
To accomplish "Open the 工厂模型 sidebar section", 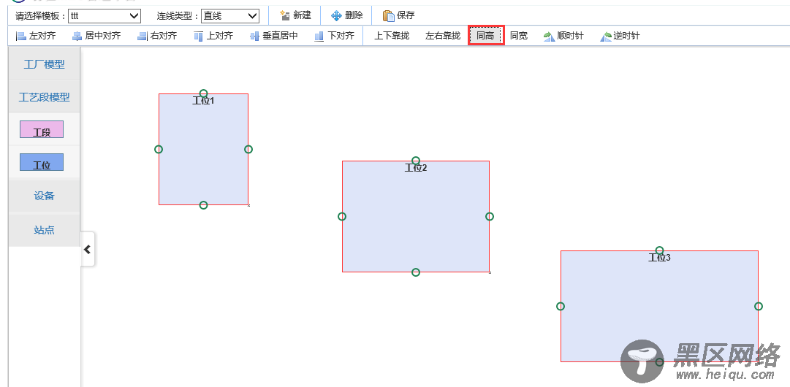I will (x=45, y=64).
